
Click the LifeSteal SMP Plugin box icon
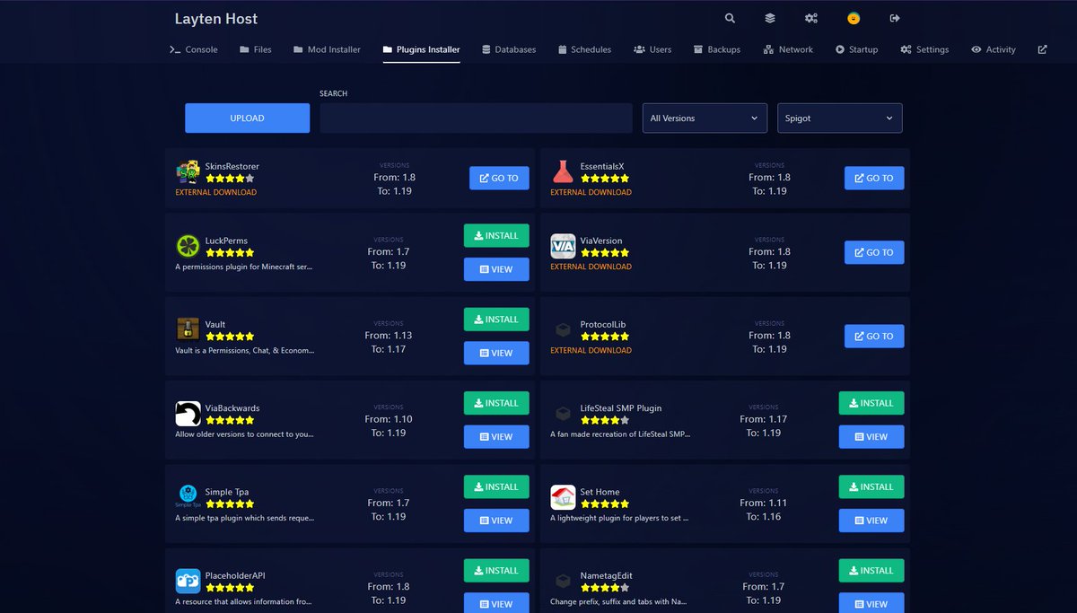tap(563, 413)
